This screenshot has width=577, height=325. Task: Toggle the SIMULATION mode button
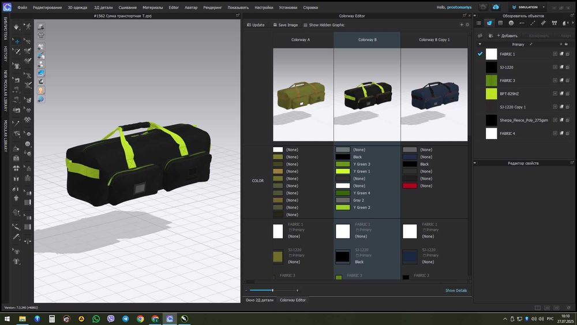point(524,7)
